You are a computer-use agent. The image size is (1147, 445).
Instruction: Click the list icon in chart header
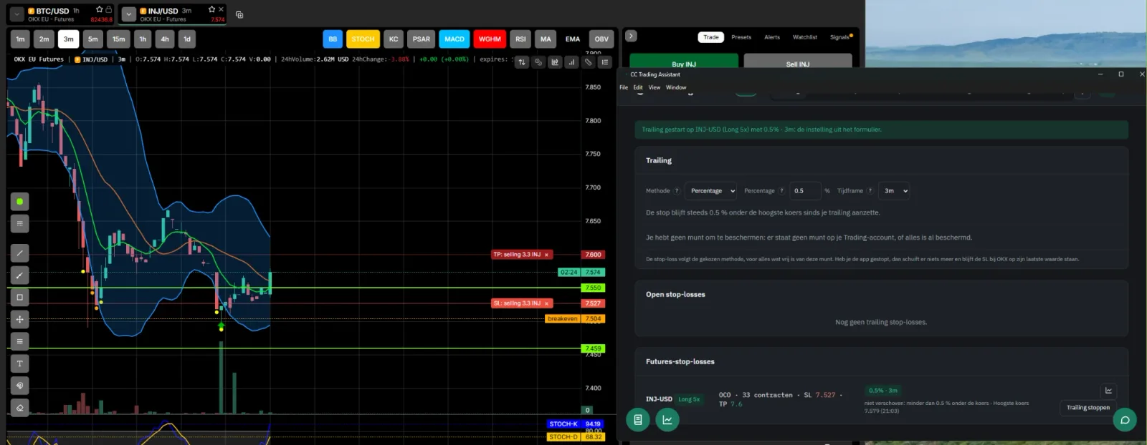605,62
